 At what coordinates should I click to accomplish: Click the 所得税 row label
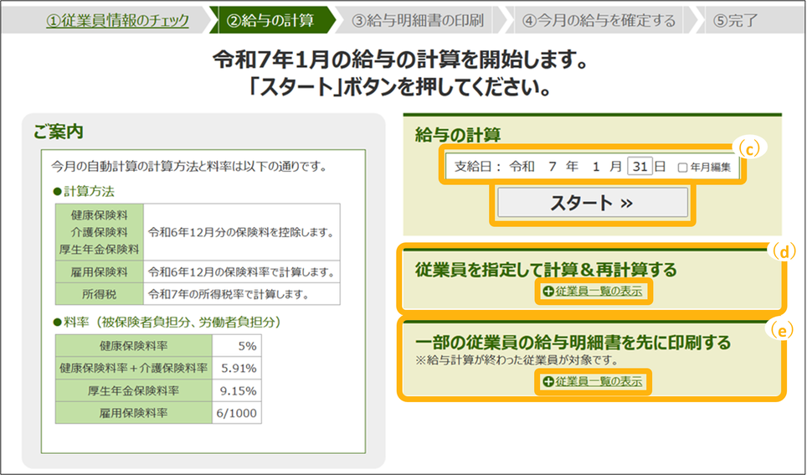pyautogui.click(x=99, y=294)
